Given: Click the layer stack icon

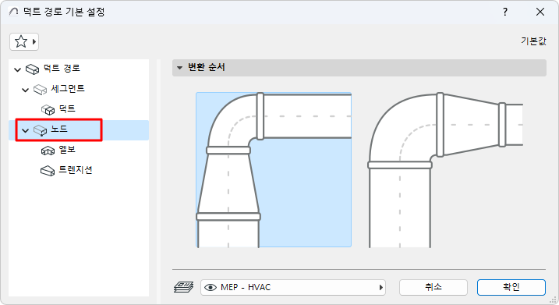Looking at the screenshot, I should click(183, 287).
